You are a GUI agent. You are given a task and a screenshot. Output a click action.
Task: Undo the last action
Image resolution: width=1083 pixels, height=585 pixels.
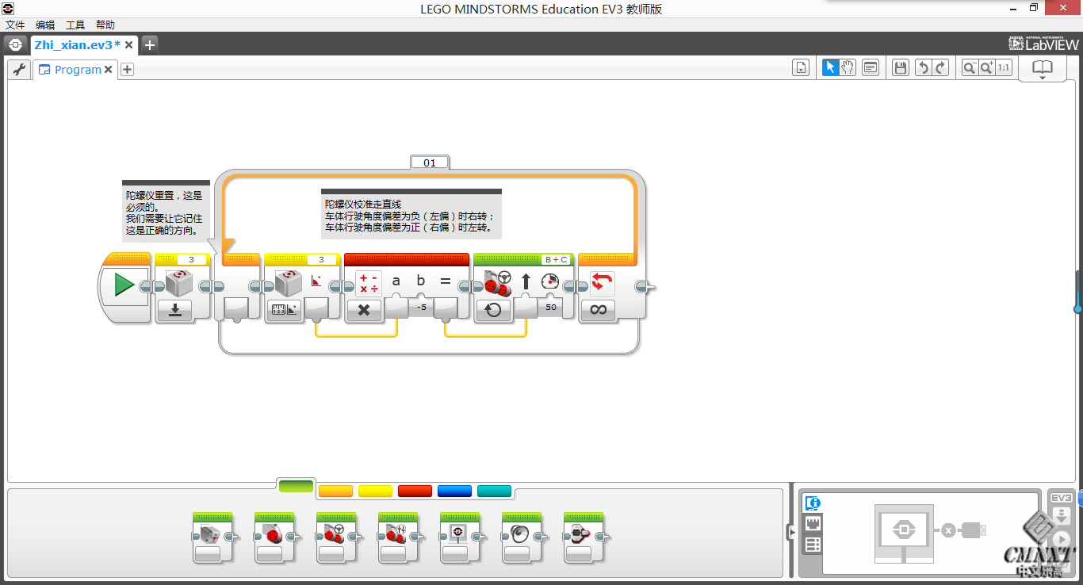point(922,68)
